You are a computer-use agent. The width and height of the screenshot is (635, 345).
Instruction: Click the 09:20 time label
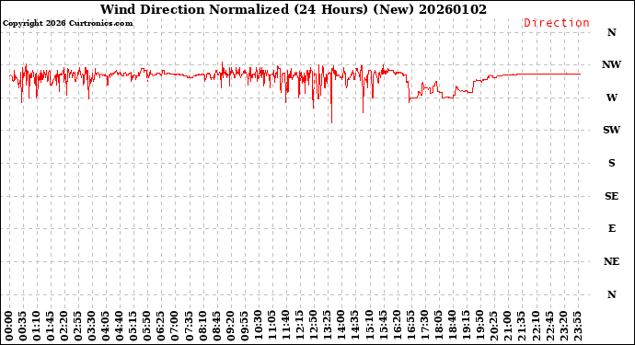pyautogui.click(x=230, y=326)
